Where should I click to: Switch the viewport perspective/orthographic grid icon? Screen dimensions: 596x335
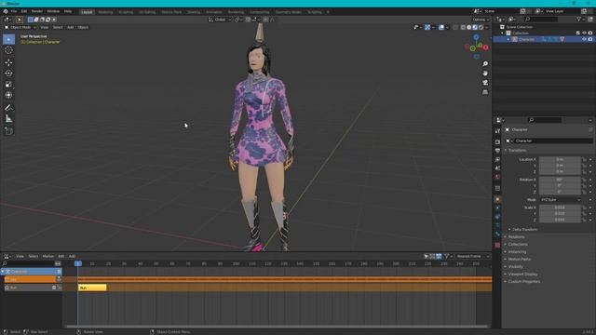point(485,92)
